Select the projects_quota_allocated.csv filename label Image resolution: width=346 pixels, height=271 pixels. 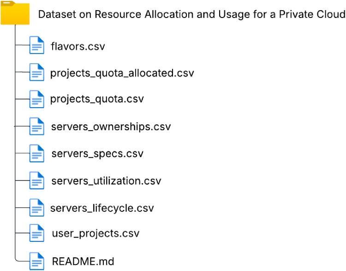point(122,73)
